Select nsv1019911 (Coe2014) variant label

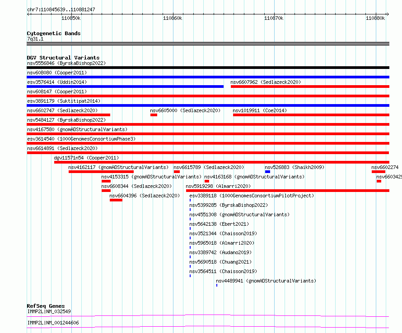[x=260, y=110]
